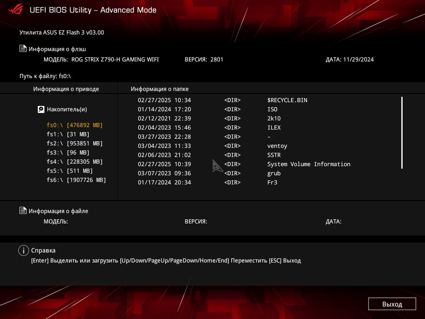Viewport: 425px width, 319px height.
Task: Click the file information document icon
Action: pos(23,211)
